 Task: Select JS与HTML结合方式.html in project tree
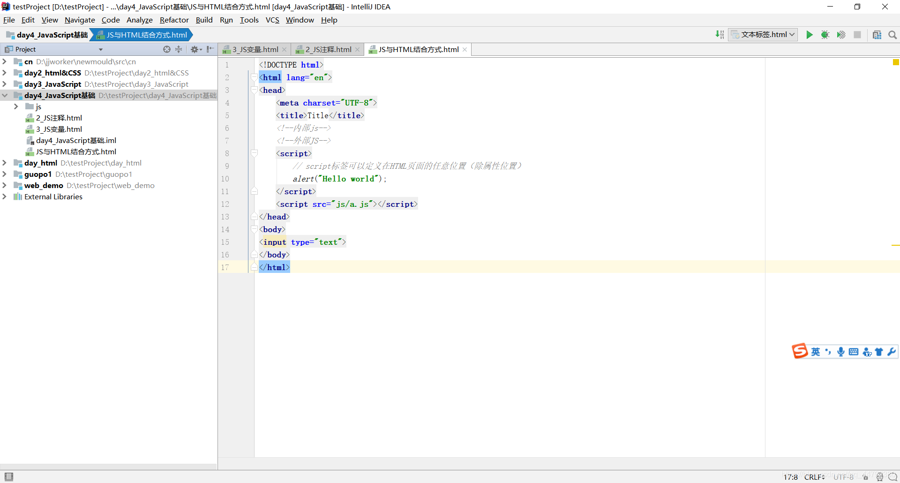76,151
